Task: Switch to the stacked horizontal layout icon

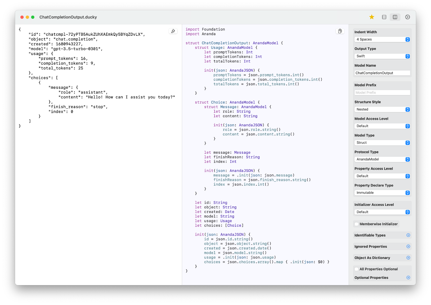Action: click(x=384, y=17)
